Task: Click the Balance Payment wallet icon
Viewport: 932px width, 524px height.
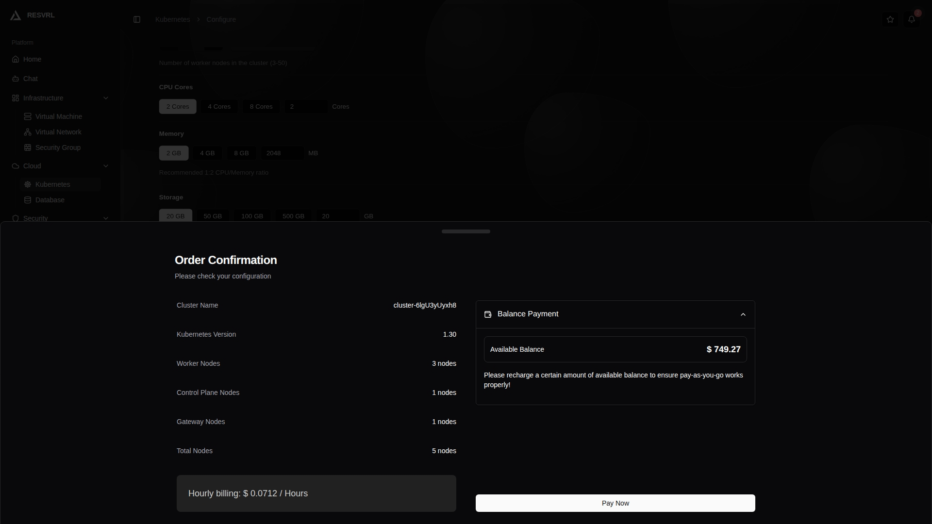Action: coord(488,314)
